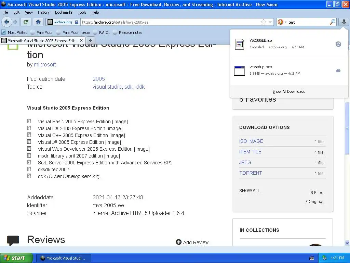Click icon beside dxsdk feb2007
Image resolution: width=350 pixels, height=263 pixels.
click(x=29, y=169)
